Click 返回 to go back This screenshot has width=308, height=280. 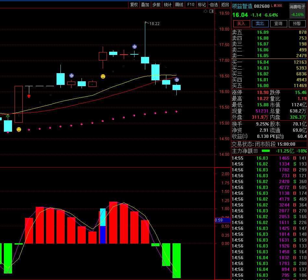point(225,5)
